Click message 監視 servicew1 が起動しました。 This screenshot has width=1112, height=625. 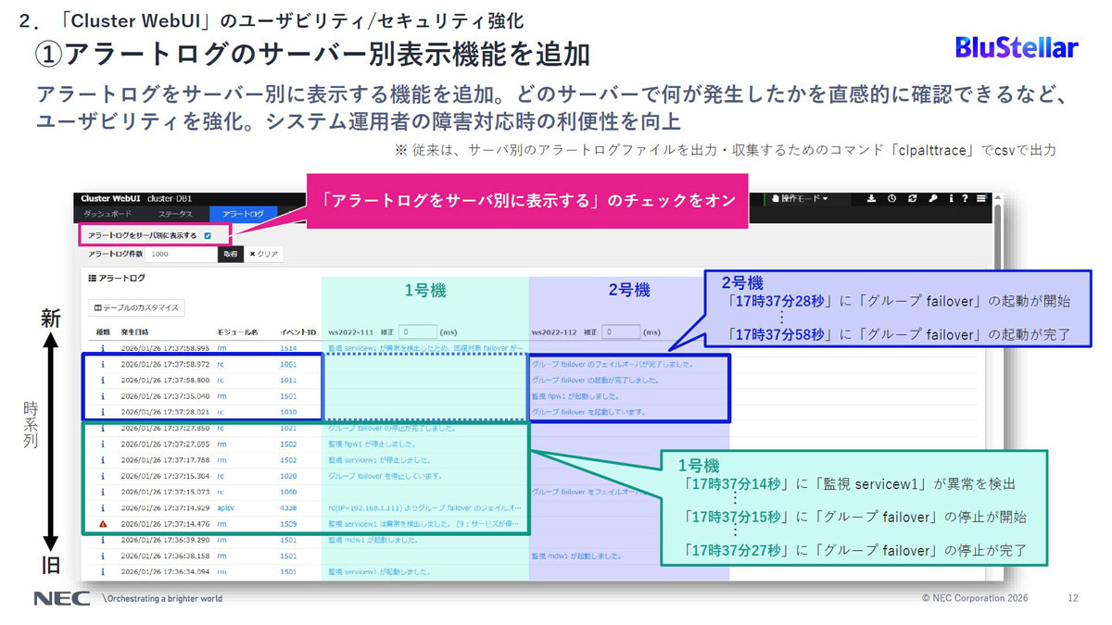pos(383,571)
